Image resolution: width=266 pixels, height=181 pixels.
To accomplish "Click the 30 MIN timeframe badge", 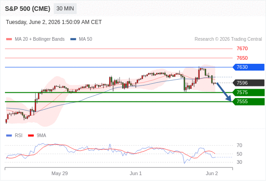I will click(x=65, y=9).
